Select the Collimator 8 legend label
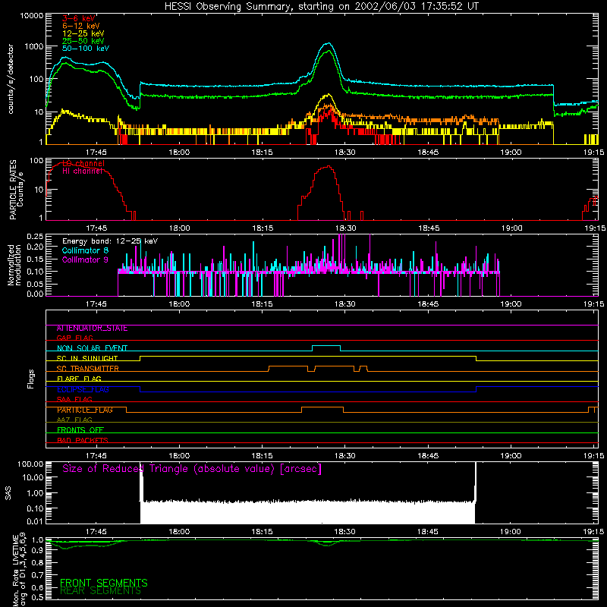 (85, 250)
